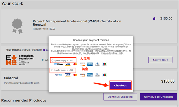Click the Alipay logo under the CNY option

59,64
